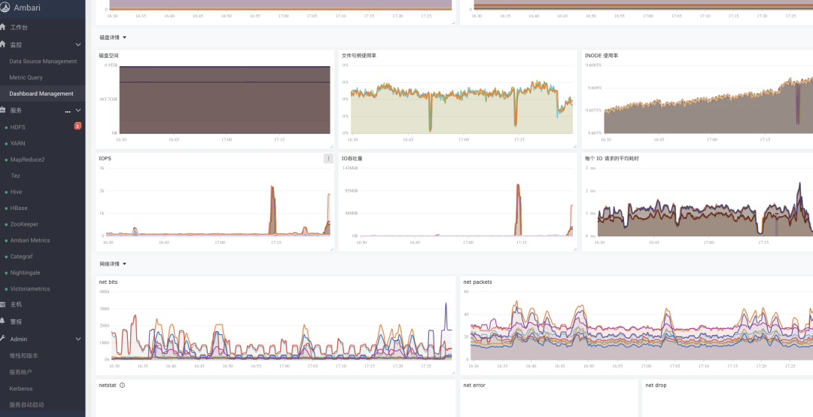This screenshot has width=813, height=417.
Task: Click the 文件句柄使用率 panel title
Action: 359,56
